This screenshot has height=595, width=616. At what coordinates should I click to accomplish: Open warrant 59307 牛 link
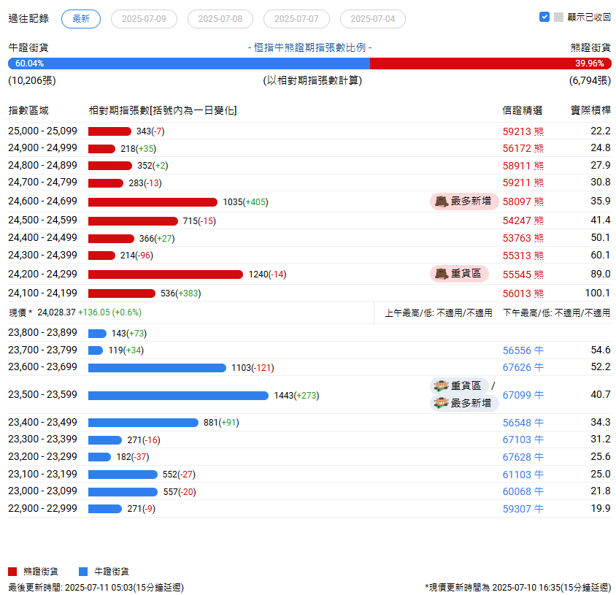(523, 509)
